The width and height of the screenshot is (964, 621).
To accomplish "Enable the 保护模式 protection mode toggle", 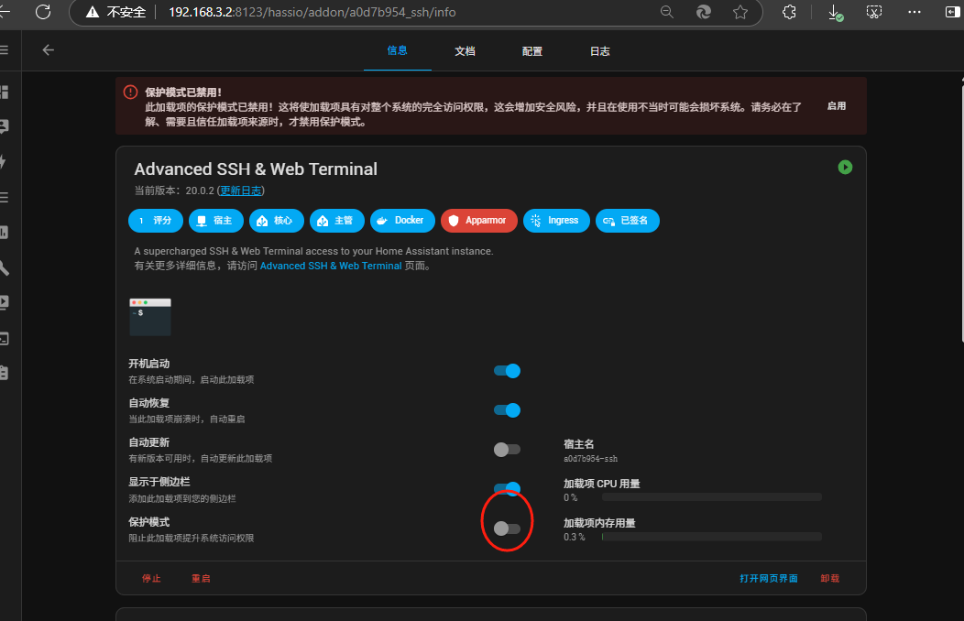I will point(507,528).
